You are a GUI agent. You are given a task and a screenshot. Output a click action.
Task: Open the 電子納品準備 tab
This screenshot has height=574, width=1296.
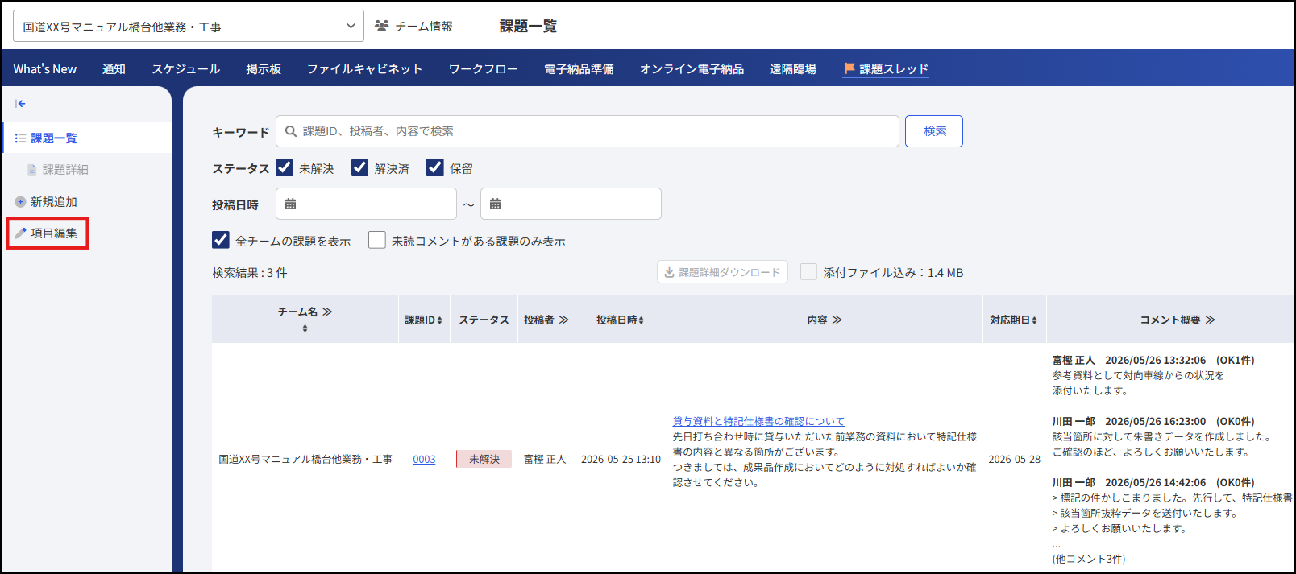579,69
